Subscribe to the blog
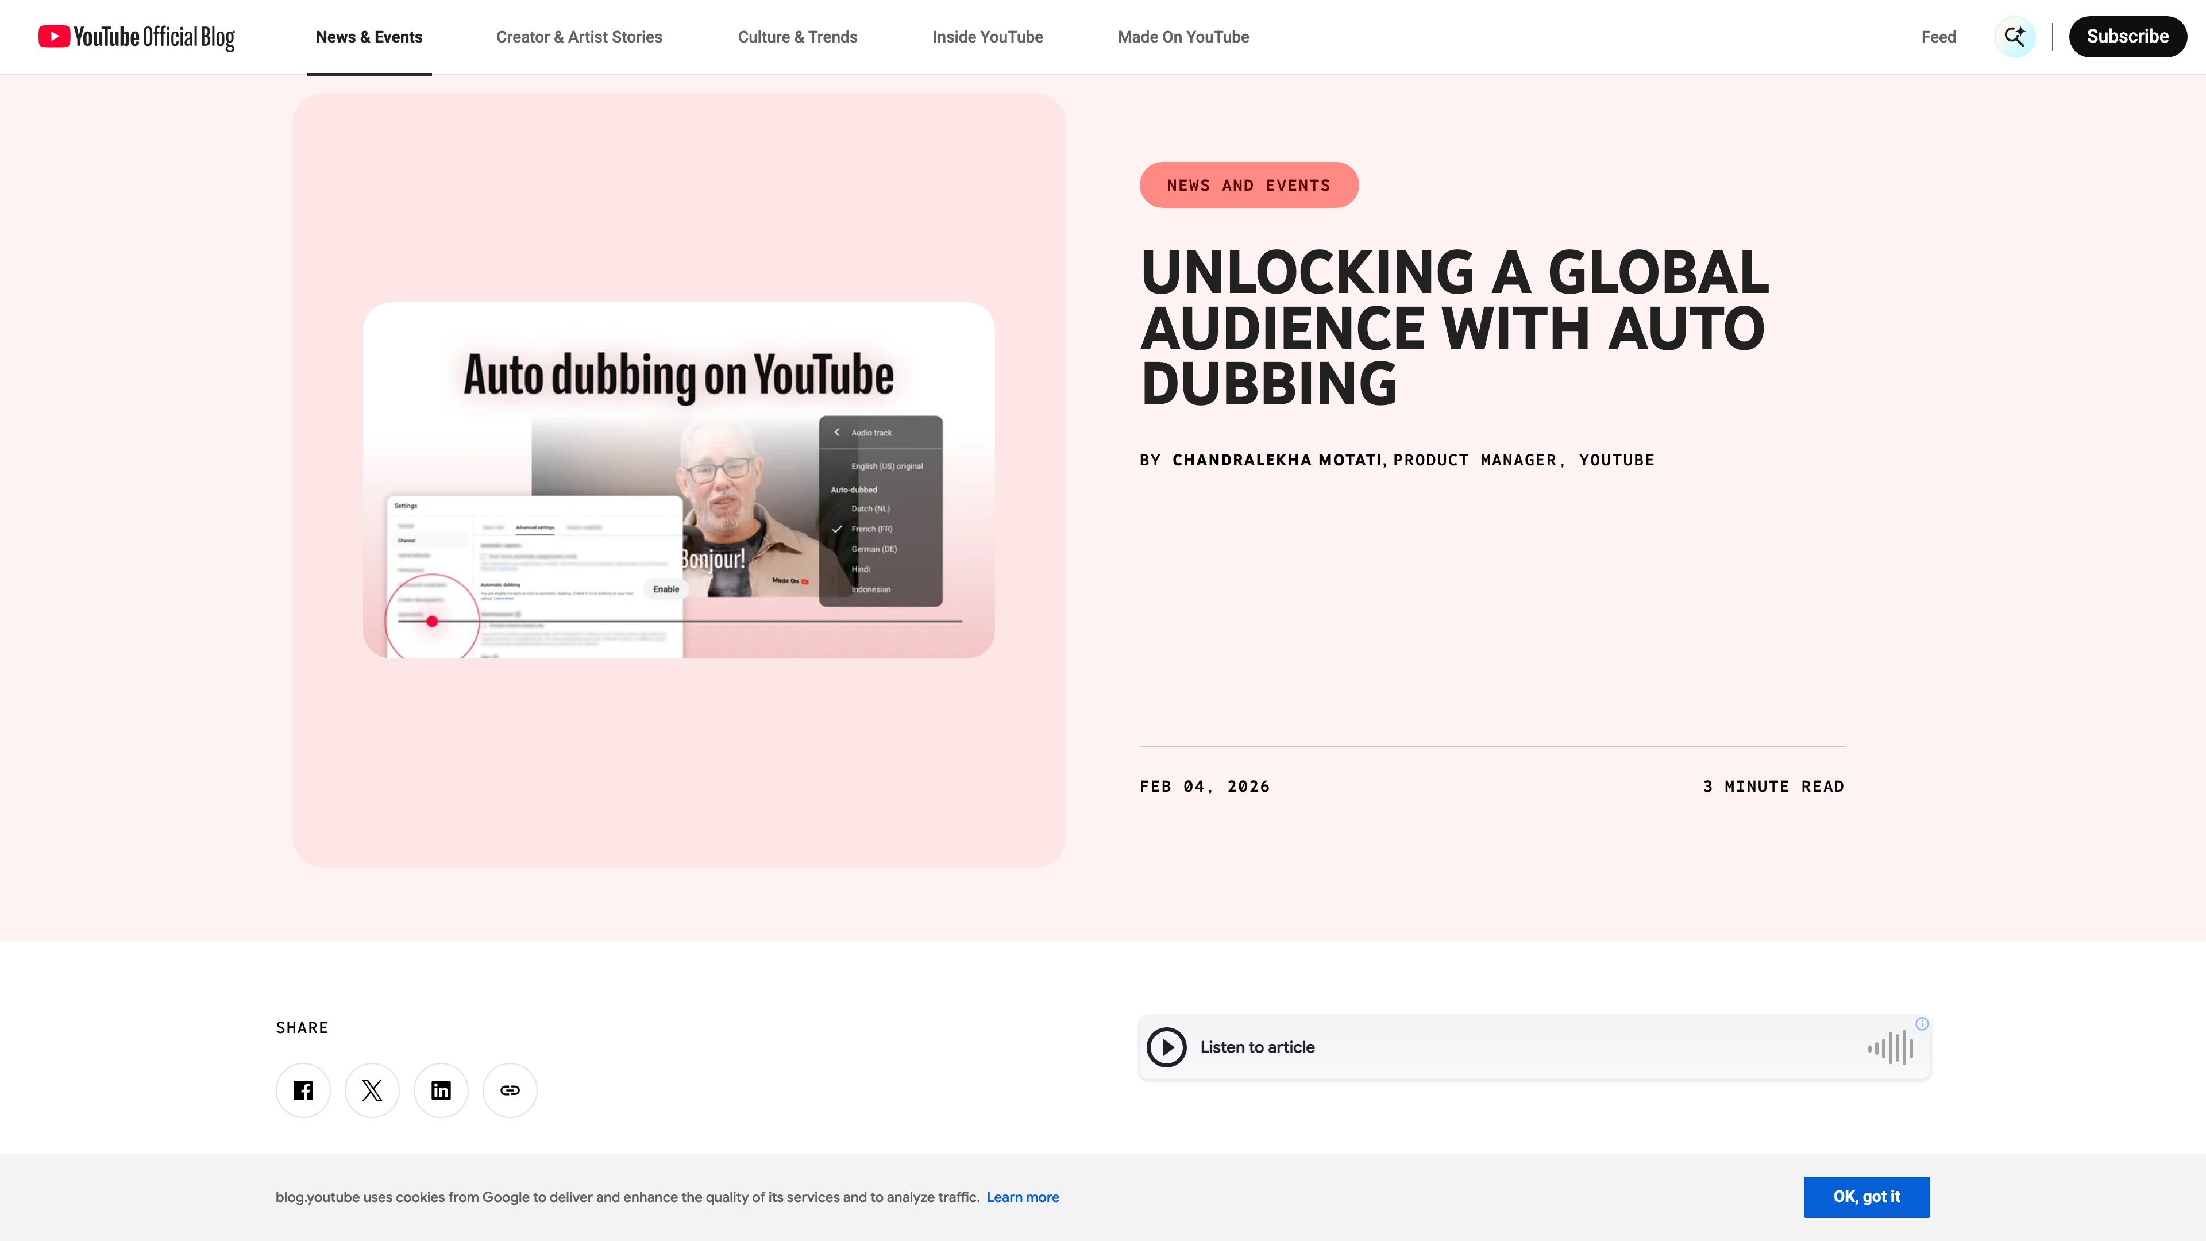The image size is (2206, 1241). pos(2127,36)
